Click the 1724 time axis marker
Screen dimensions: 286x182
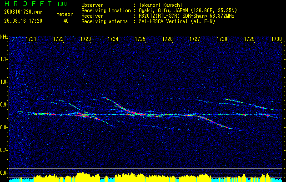pos(113,39)
